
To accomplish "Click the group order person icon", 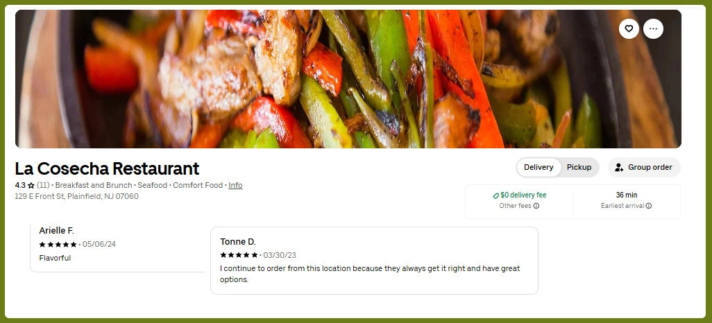I will pyautogui.click(x=619, y=168).
